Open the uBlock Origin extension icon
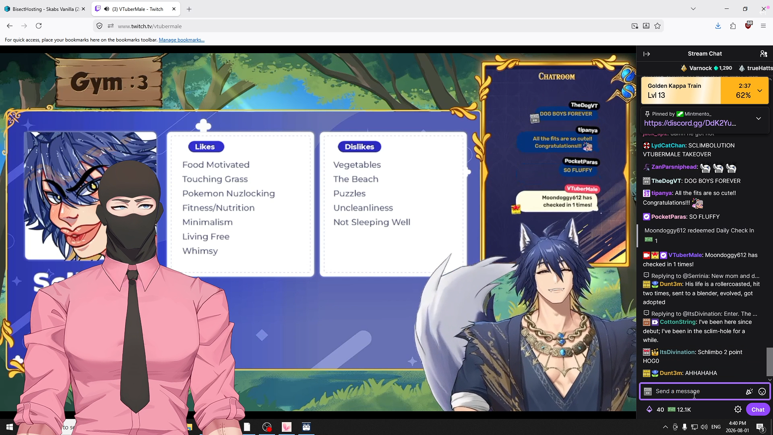The height and width of the screenshot is (435, 773). (748, 25)
